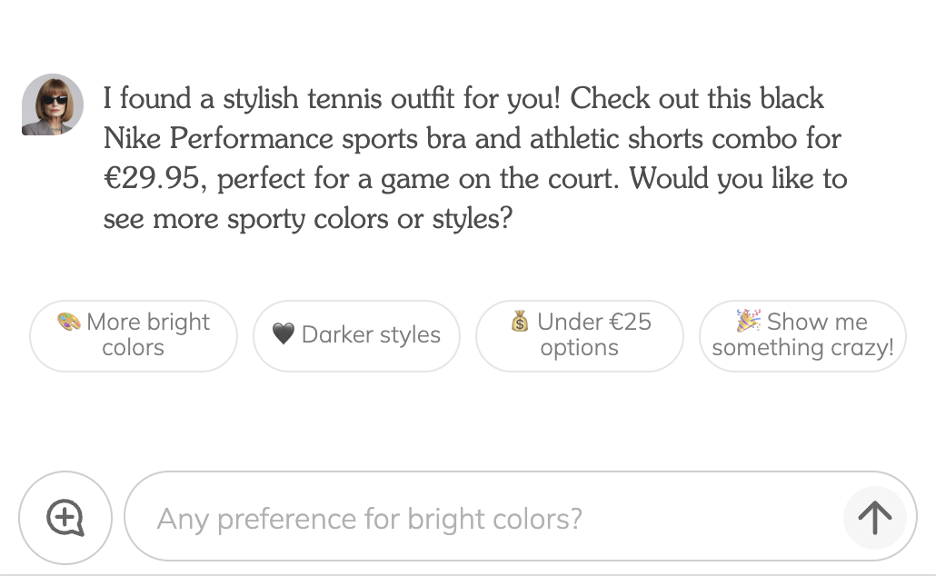Send message with the up arrow icon
The width and height of the screenshot is (936, 576).
[x=874, y=518]
